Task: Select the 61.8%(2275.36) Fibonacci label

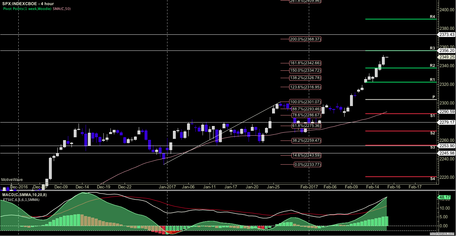Action: (x=306, y=126)
